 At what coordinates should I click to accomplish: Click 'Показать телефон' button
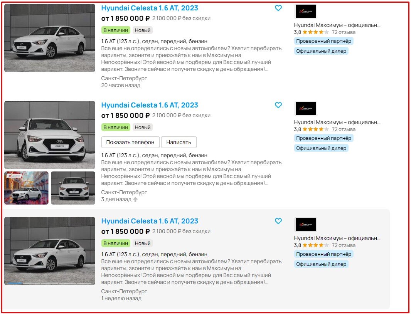pos(130,142)
